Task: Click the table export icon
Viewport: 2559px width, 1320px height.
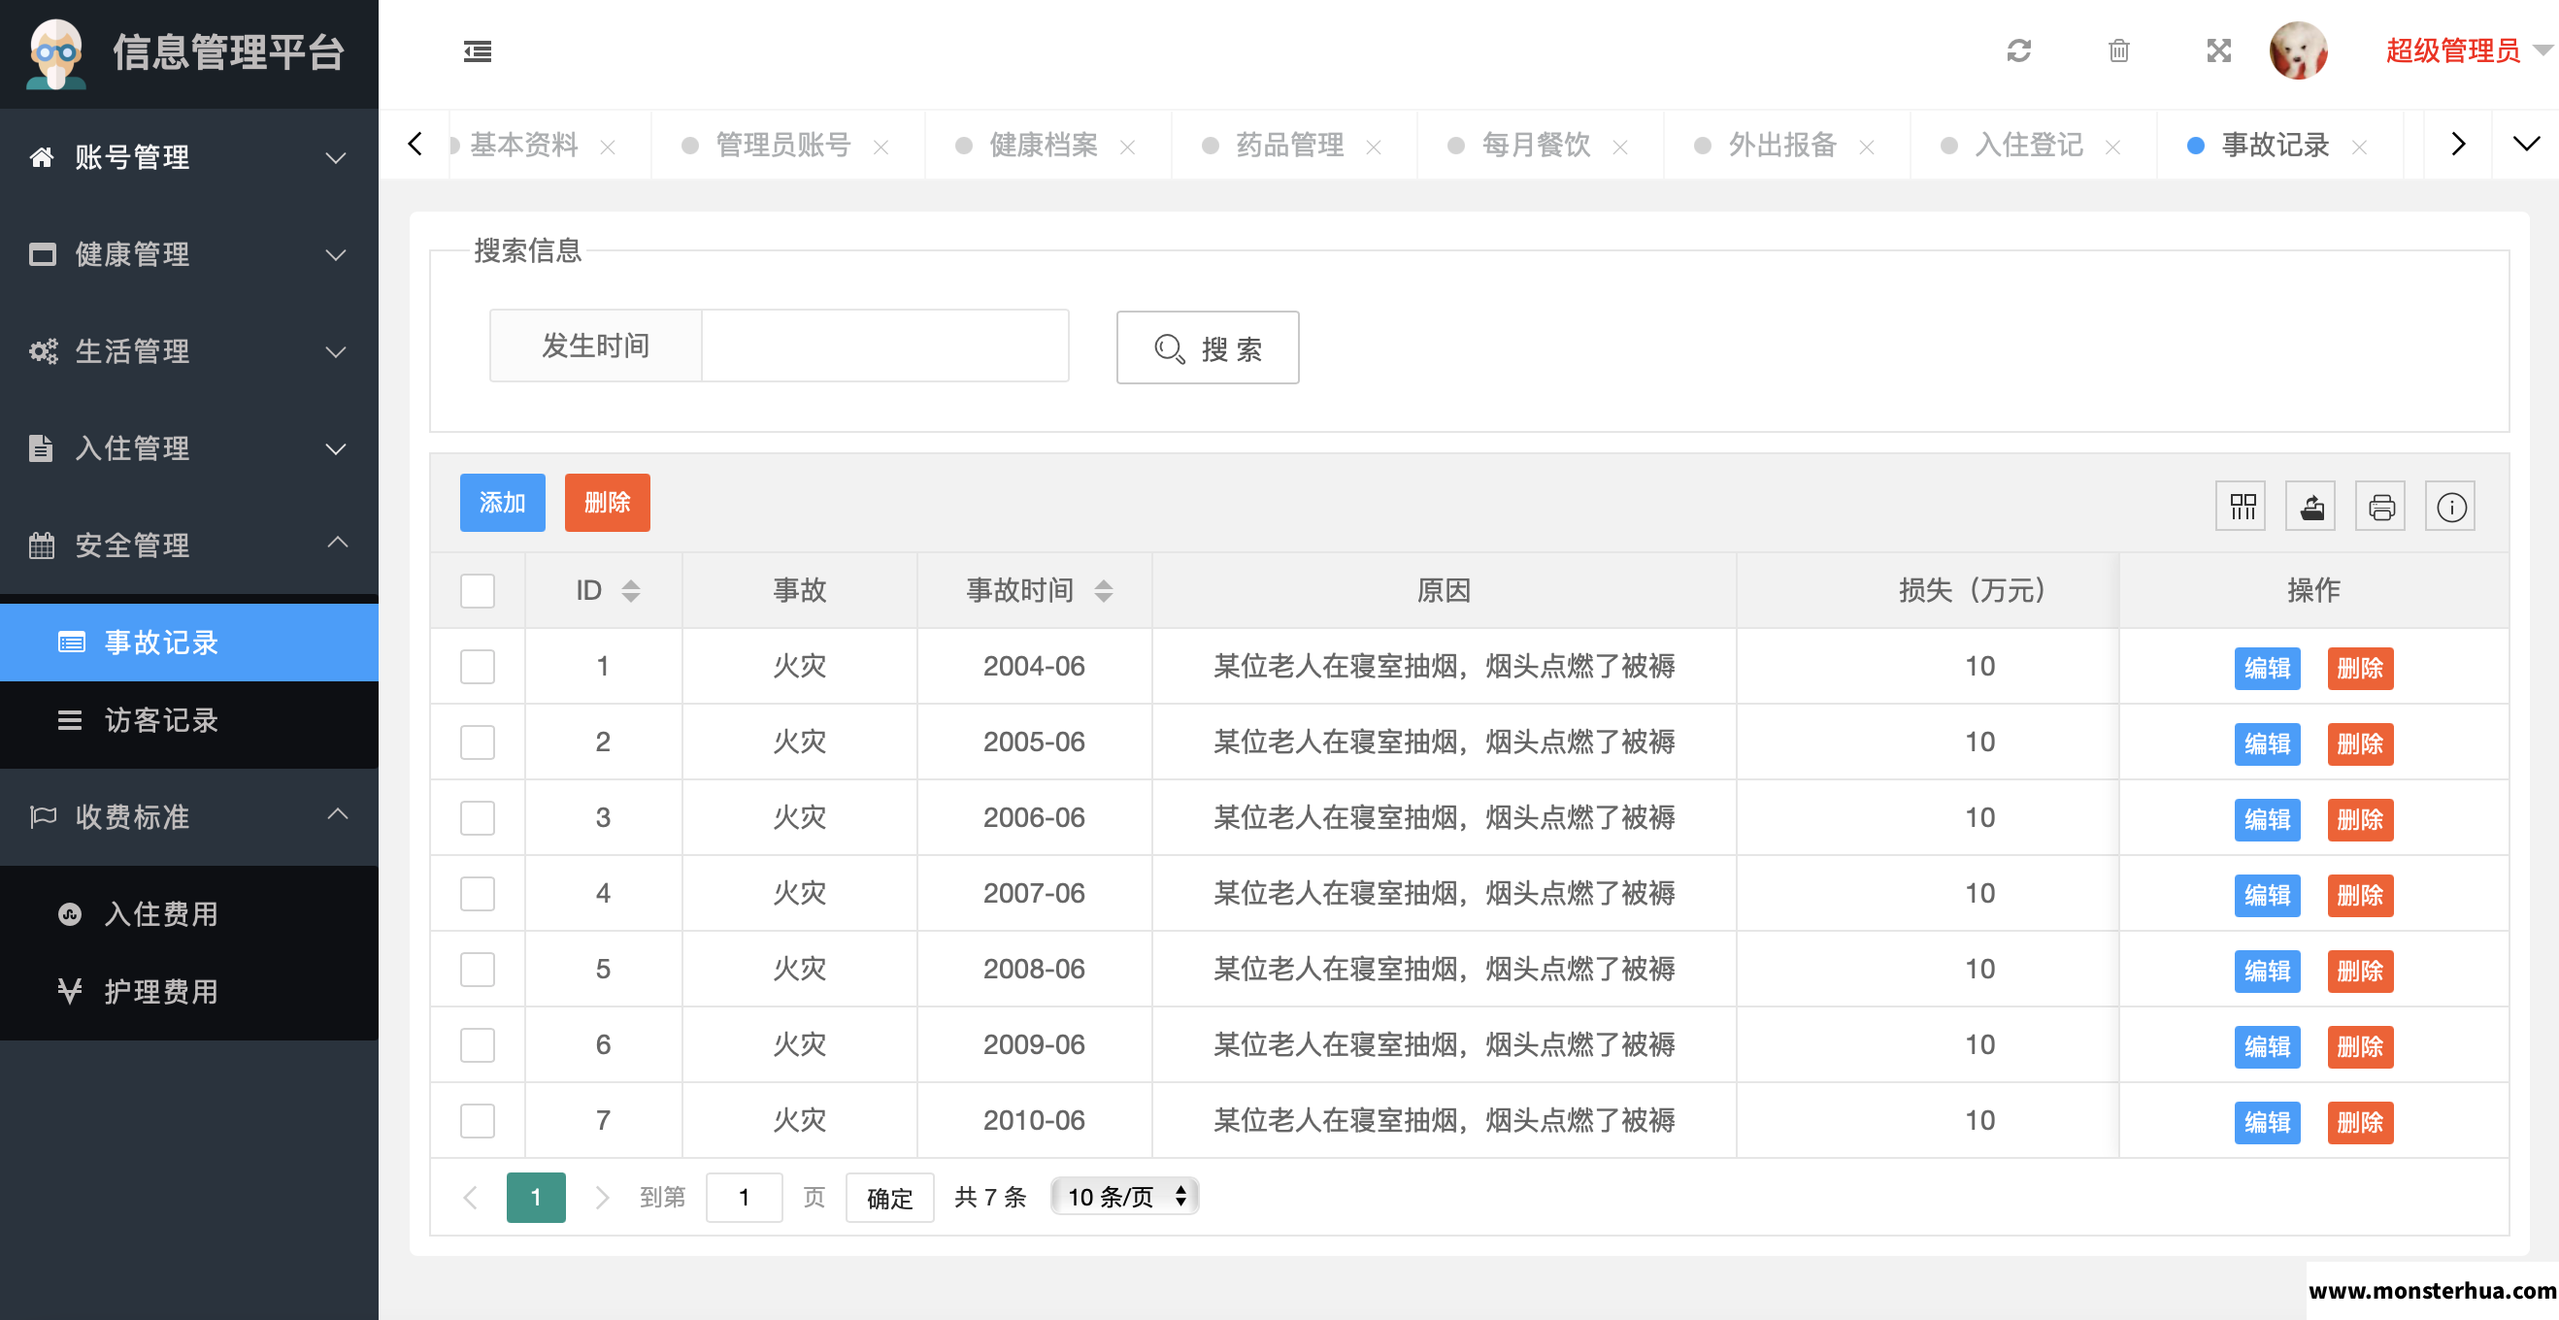Action: [x=2310, y=507]
